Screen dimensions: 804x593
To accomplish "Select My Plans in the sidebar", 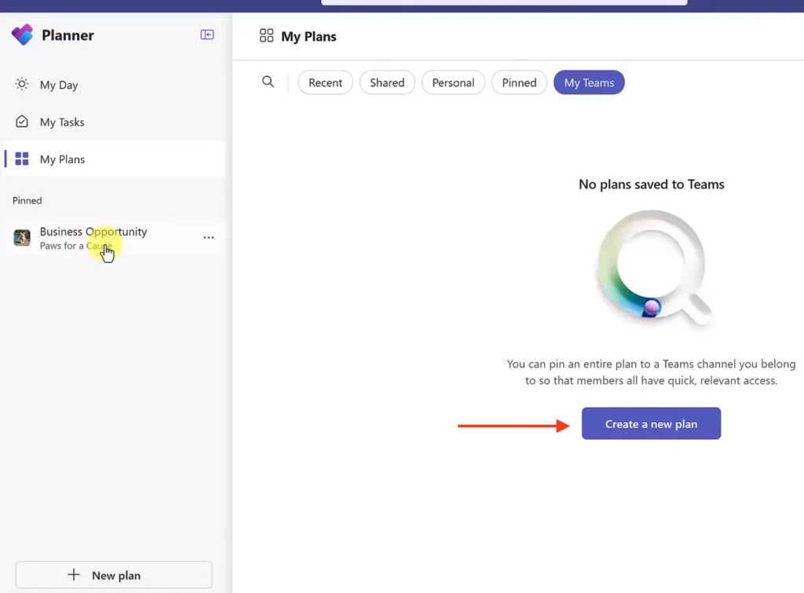I will pyautogui.click(x=62, y=159).
